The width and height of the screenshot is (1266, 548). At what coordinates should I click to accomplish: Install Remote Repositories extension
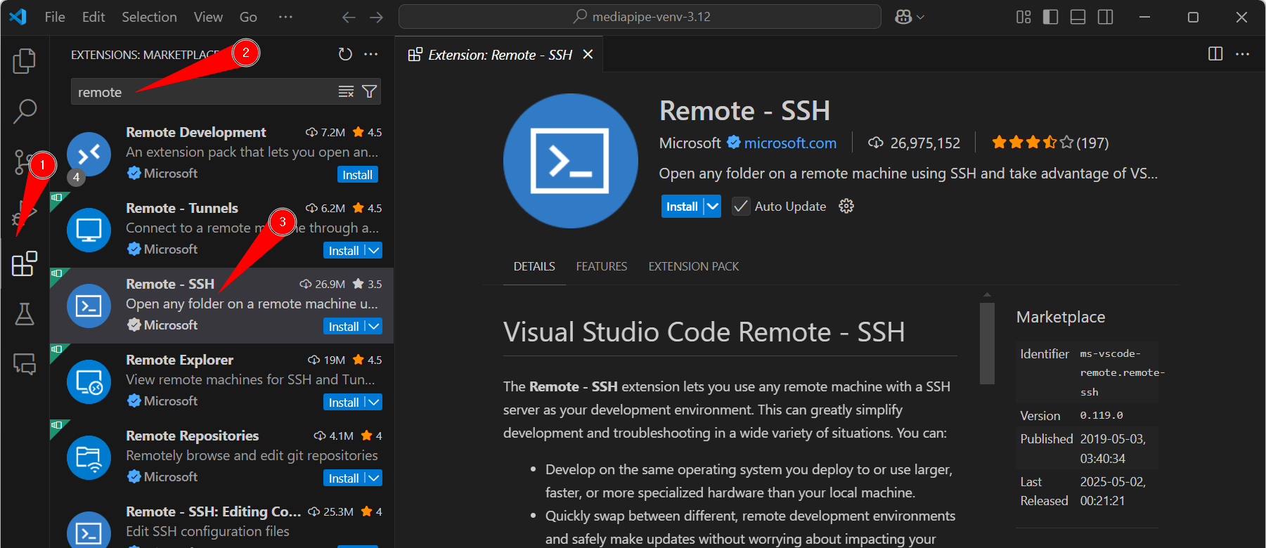344,478
